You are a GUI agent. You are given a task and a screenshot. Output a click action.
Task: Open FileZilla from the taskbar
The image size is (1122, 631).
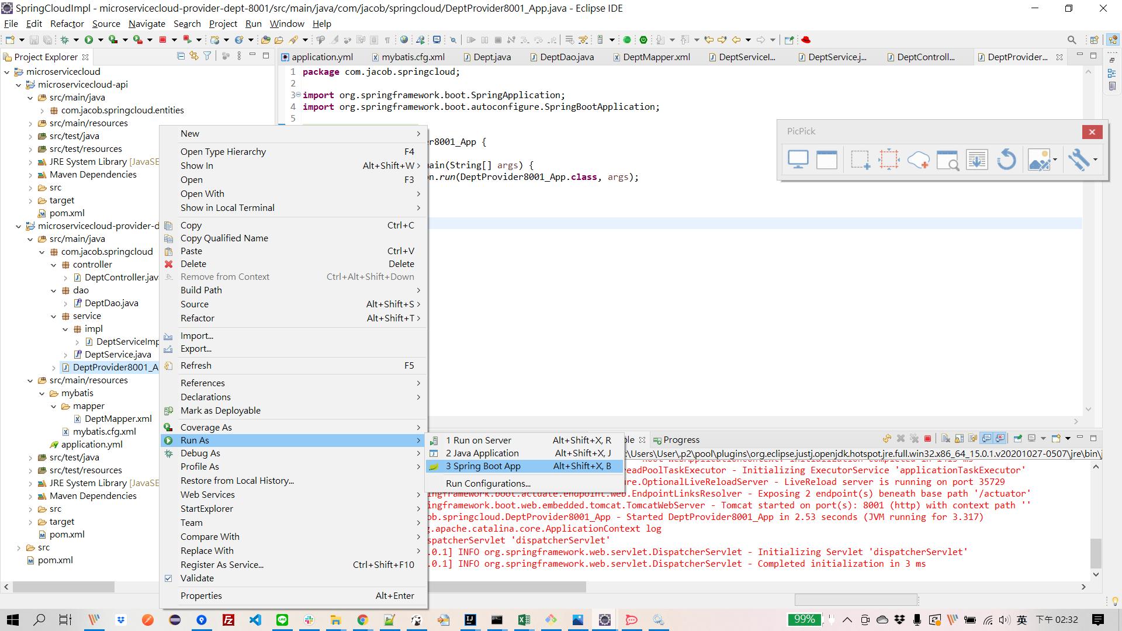(228, 620)
